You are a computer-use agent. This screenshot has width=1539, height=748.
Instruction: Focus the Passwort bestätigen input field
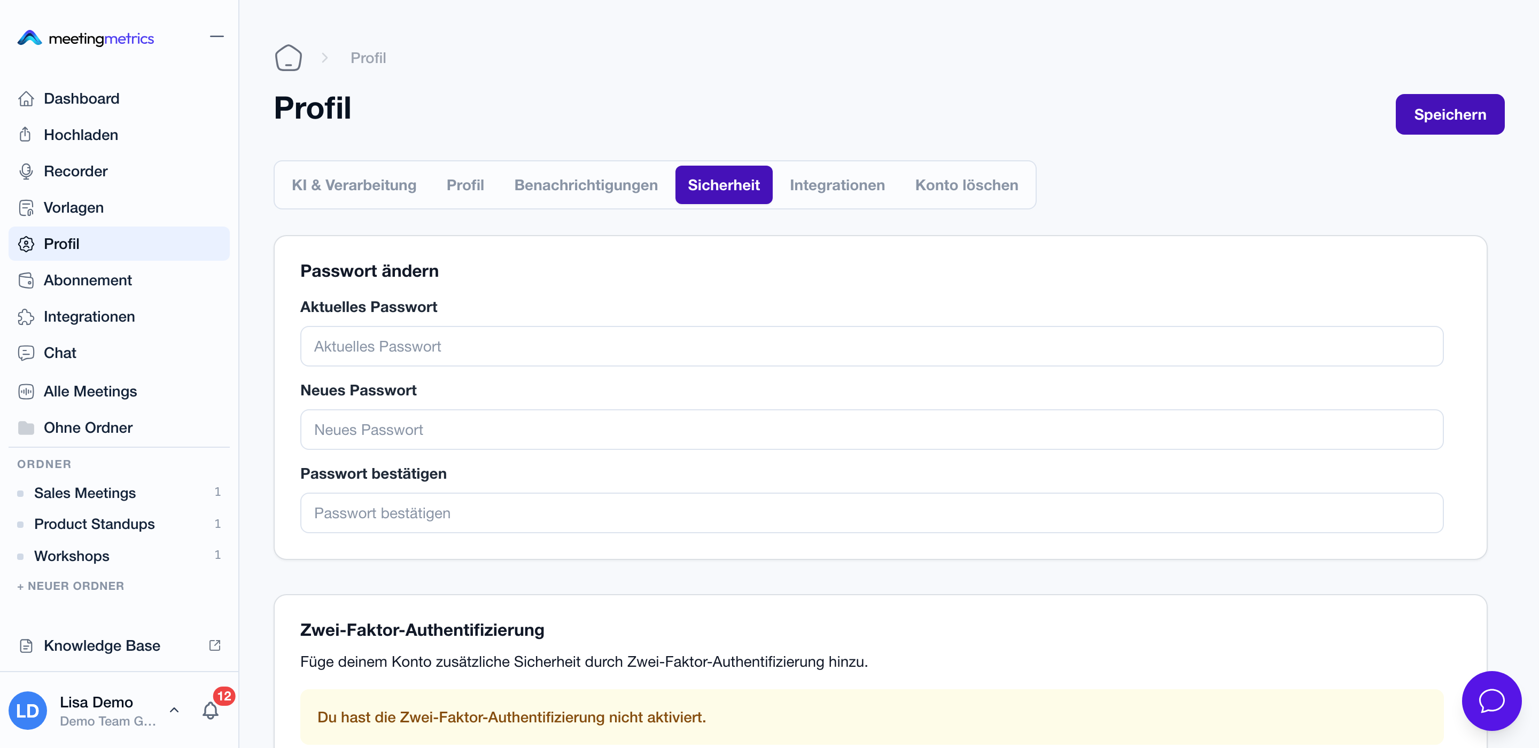(872, 513)
